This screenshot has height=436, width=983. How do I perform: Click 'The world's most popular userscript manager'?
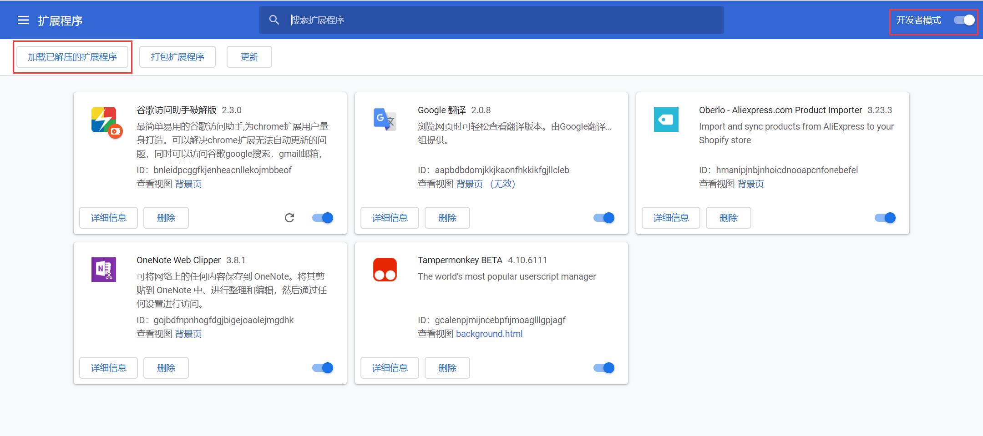click(x=507, y=276)
